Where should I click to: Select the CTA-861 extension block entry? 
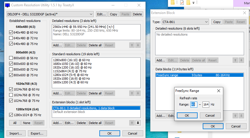click(96, 108)
